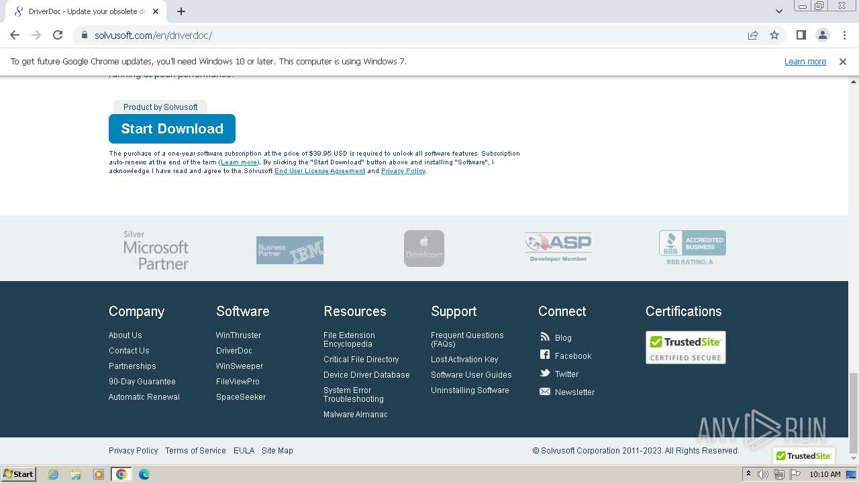Viewport: 859px width, 483px height.
Task: Open the Malware Almanac
Action: coord(356,415)
